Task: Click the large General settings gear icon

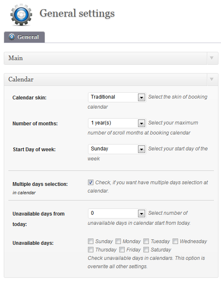Action: click(21, 15)
